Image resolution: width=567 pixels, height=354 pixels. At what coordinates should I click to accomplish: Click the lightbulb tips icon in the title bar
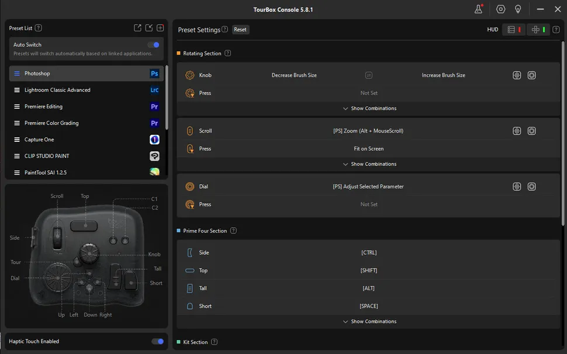tap(518, 9)
